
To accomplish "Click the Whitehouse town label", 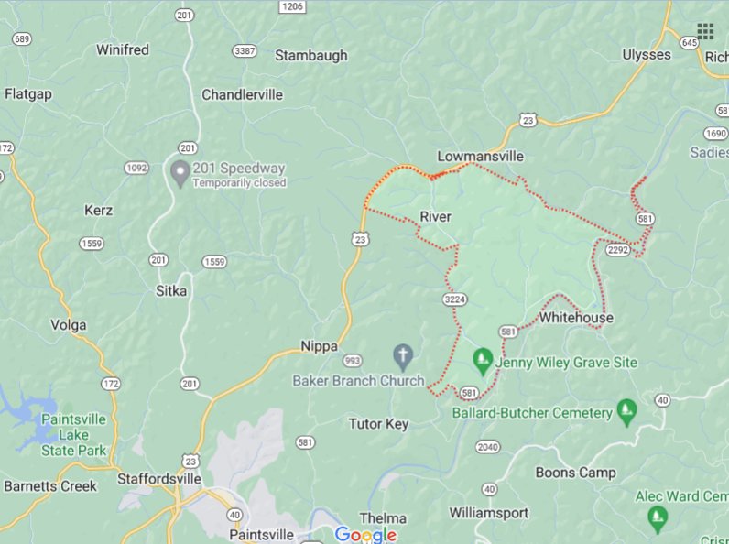I will (x=576, y=318).
